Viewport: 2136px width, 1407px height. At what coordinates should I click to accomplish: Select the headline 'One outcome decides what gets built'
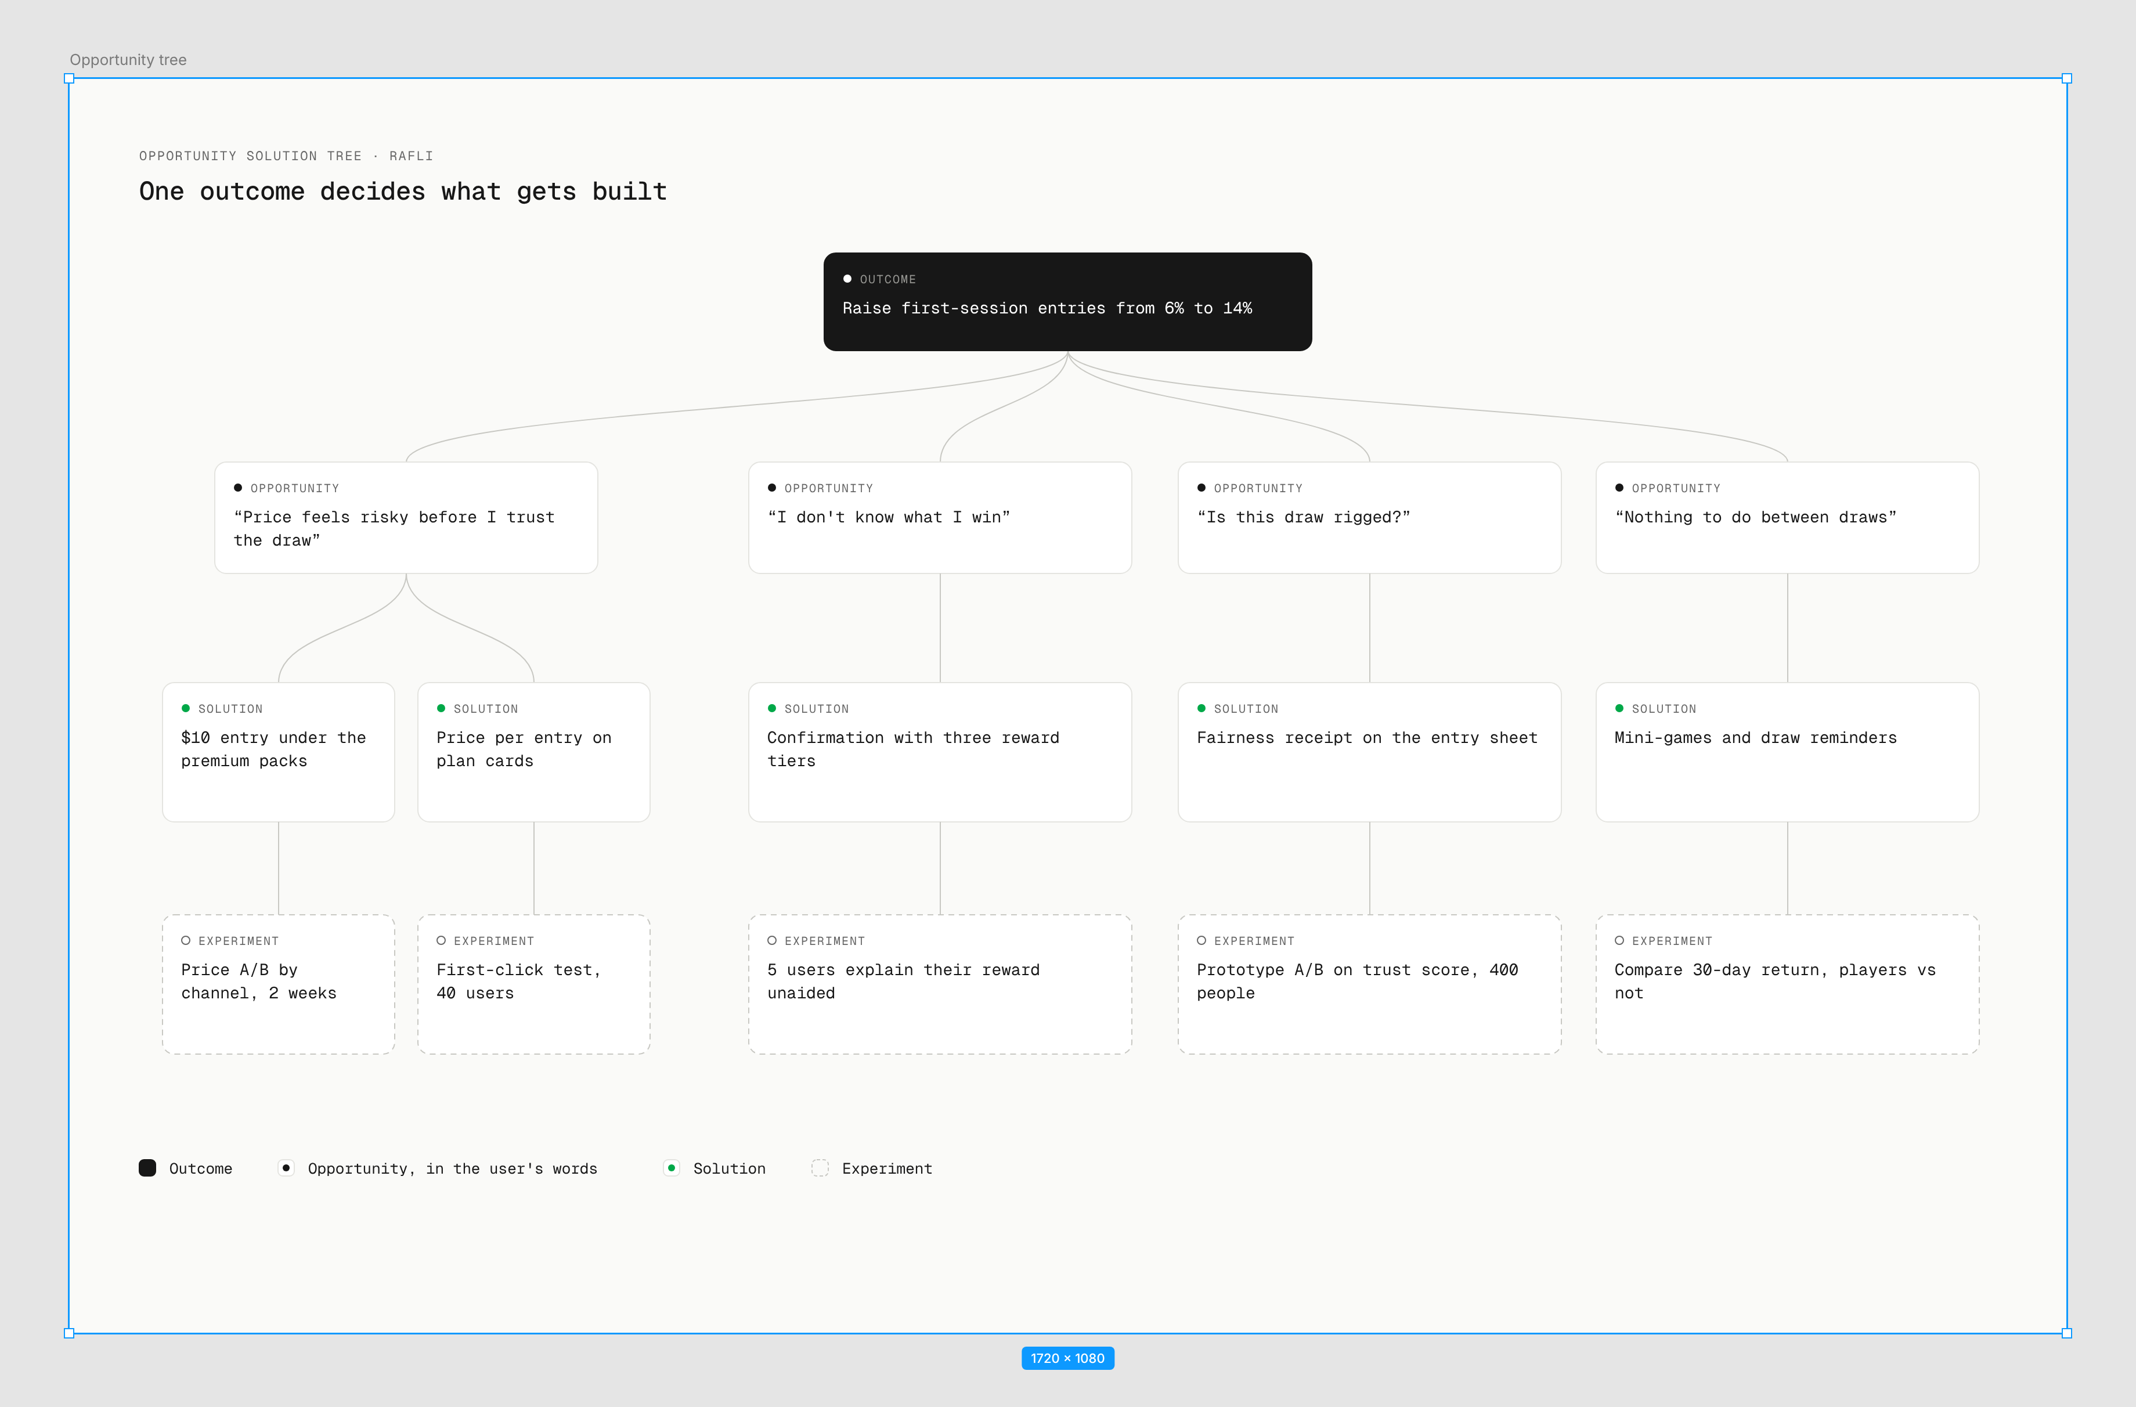click(403, 191)
